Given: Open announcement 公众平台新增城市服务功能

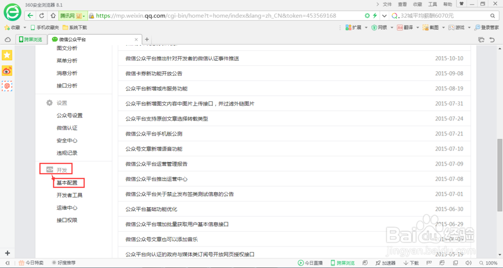Looking at the screenshot, I should [x=156, y=89].
